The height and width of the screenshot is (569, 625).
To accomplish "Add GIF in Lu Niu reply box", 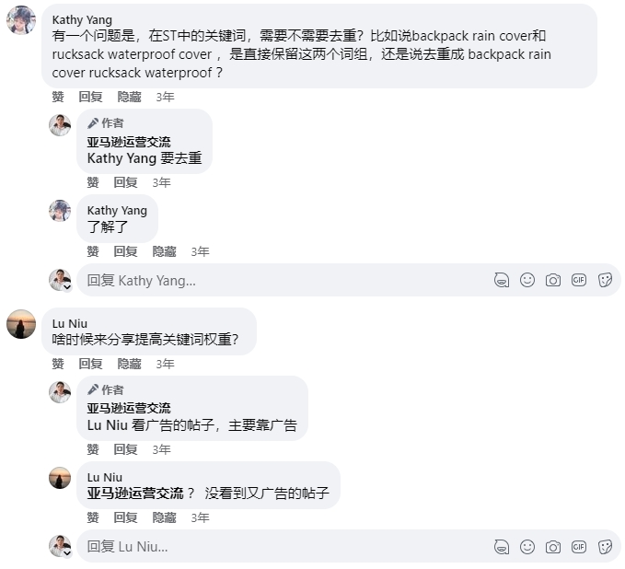I will [x=579, y=547].
